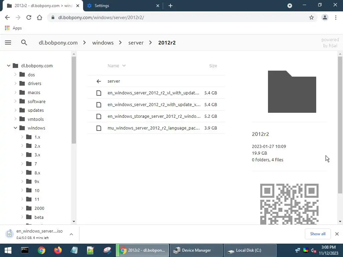Go back in Chrome history
This screenshot has height=257, width=343.
coord(7,17)
